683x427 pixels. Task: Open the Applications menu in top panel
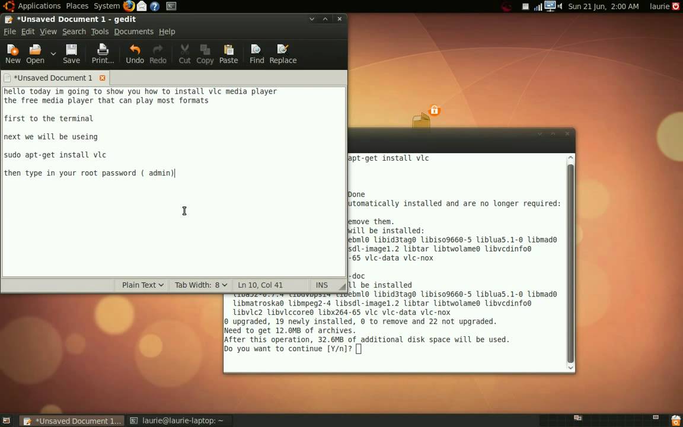click(39, 6)
